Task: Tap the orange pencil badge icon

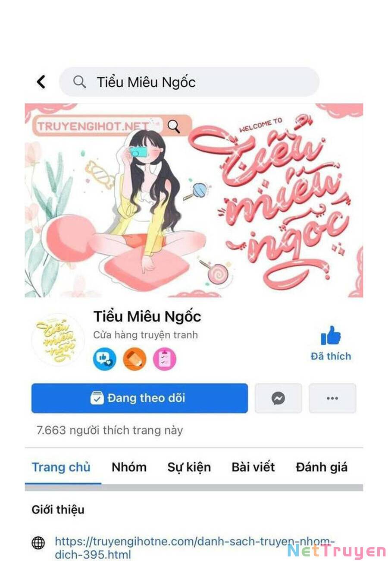Action: [135, 359]
